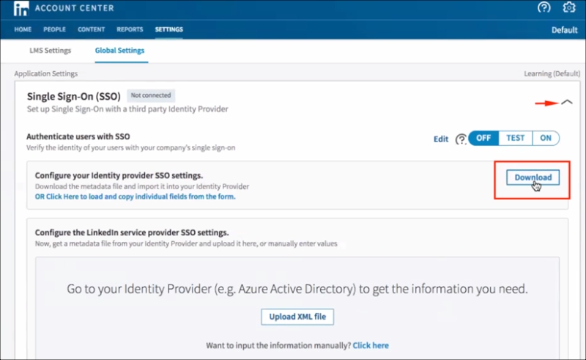Click the Edit link for SSO authentication
The width and height of the screenshot is (586, 360).
point(441,139)
